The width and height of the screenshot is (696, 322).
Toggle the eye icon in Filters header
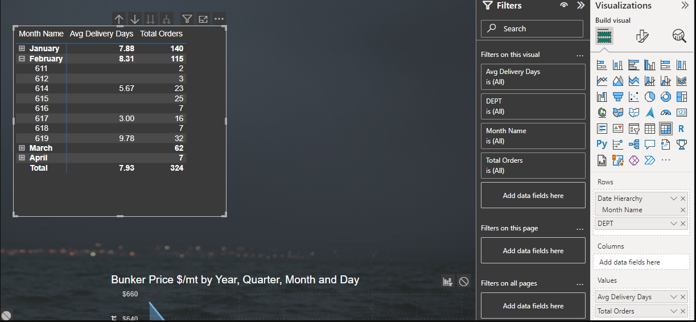click(x=563, y=5)
